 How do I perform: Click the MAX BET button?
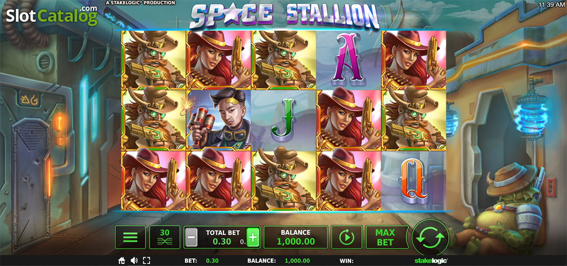(x=385, y=237)
